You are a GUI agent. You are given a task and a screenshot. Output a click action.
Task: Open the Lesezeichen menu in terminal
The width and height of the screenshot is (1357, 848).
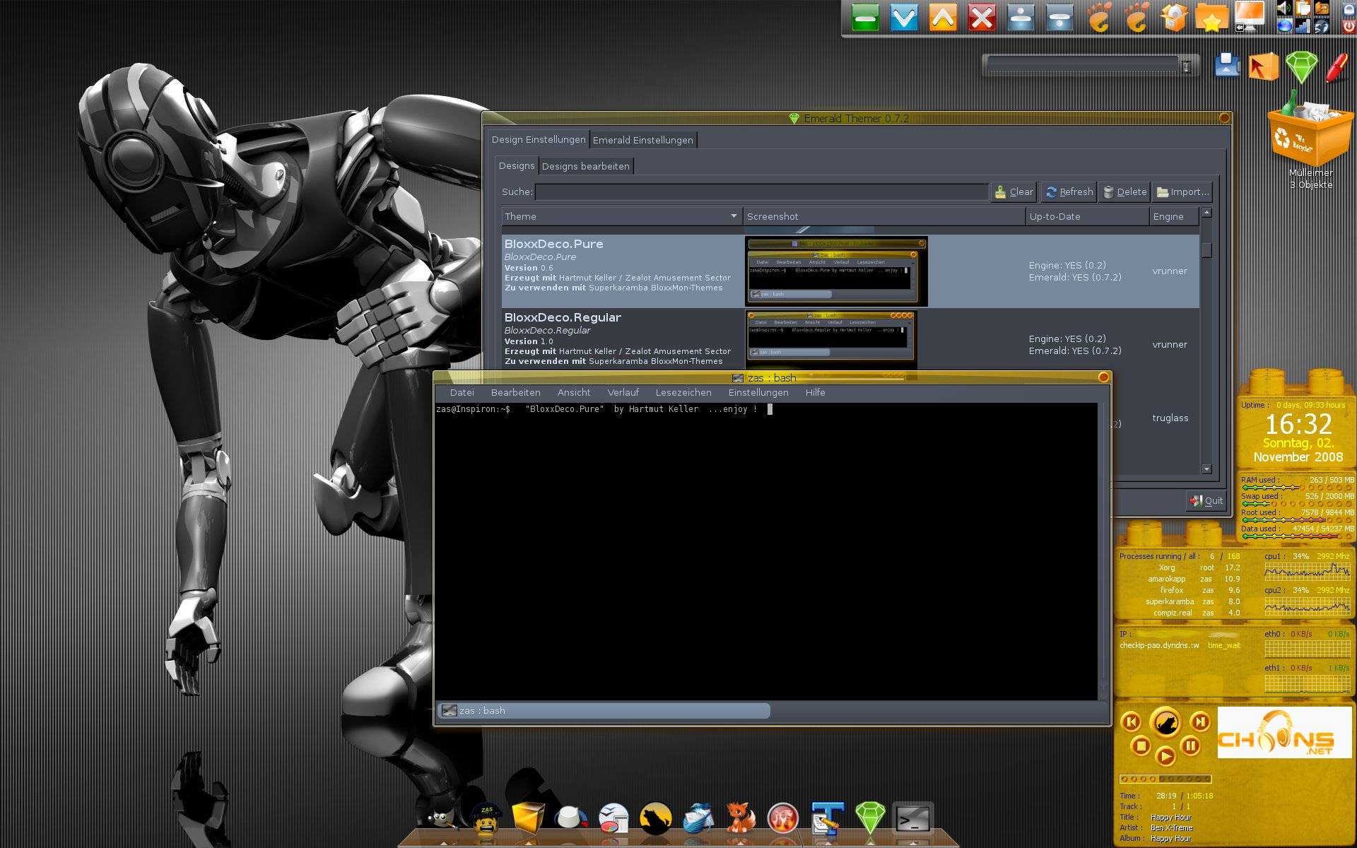(x=683, y=392)
